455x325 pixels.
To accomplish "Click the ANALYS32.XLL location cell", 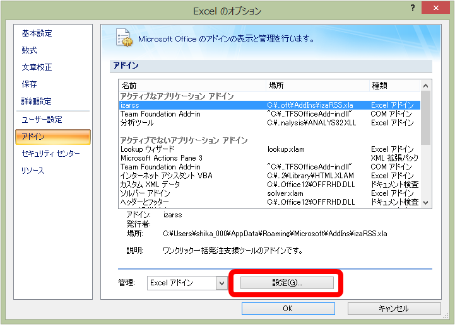I will click(x=311, y=123).
